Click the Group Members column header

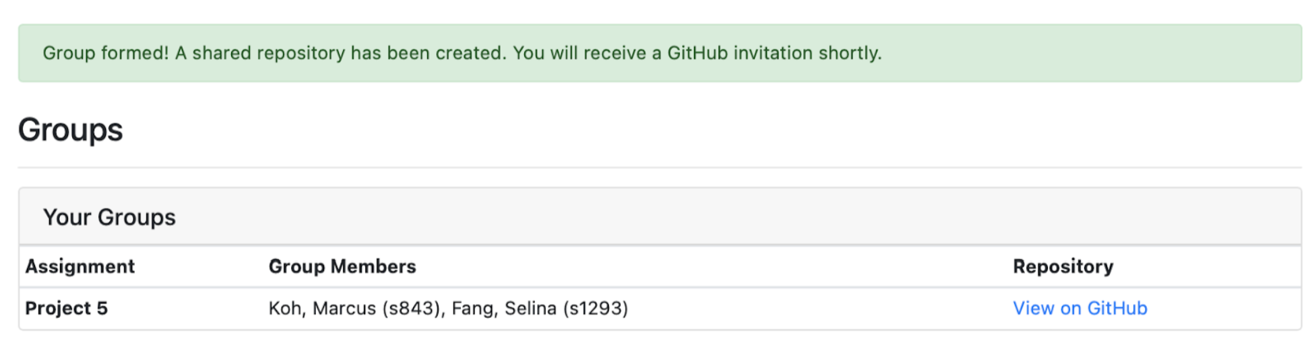coord(342,267)
